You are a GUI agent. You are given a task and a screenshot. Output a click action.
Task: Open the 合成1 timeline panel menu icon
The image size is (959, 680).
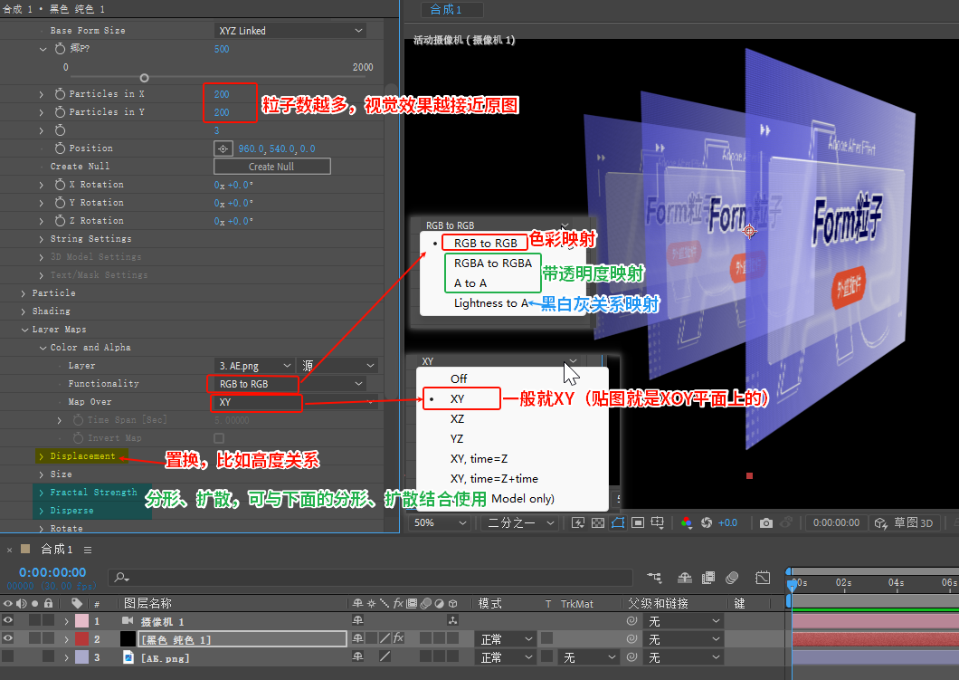[88, 550]
